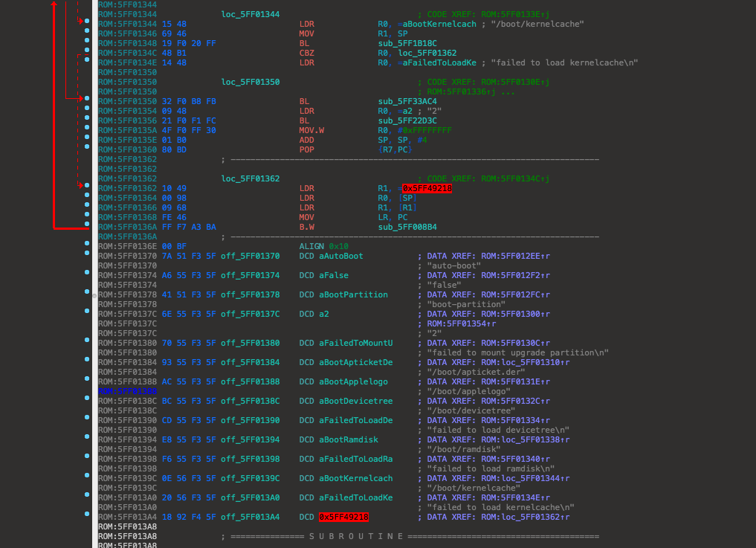The height and width of the screenshot is (548, 756).
Task: Follow the loc_5FF01362 operand in the CBZ instruction
Action: click(427, 54)
